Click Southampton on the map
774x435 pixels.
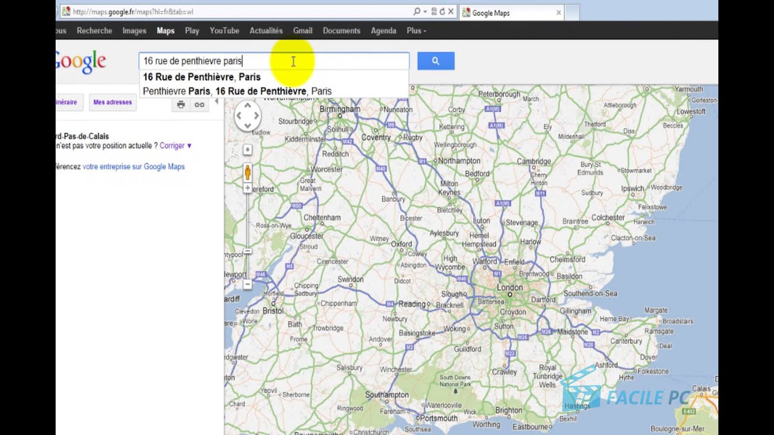pyautogui.click(x=387, y=395)
